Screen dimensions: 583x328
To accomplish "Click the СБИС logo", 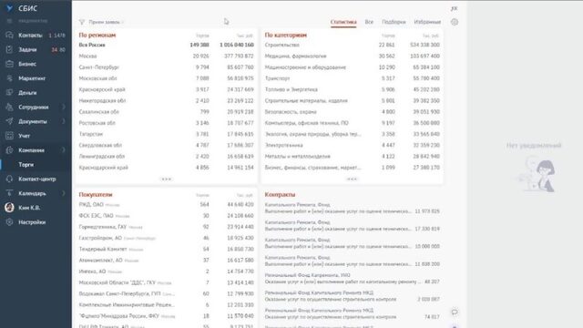I will click(22, 8).
